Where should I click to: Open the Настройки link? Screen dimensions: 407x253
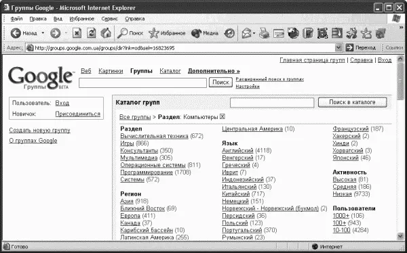click(x=248, y=87)
